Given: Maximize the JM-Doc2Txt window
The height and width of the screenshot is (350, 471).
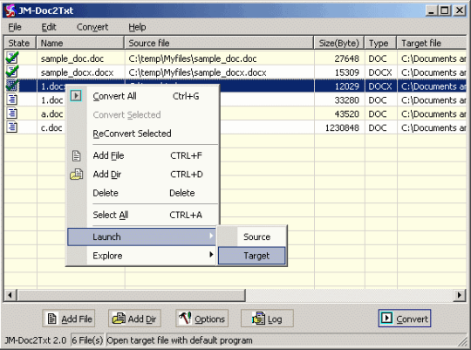Looking at the screenshot, I should pos(445,10).
